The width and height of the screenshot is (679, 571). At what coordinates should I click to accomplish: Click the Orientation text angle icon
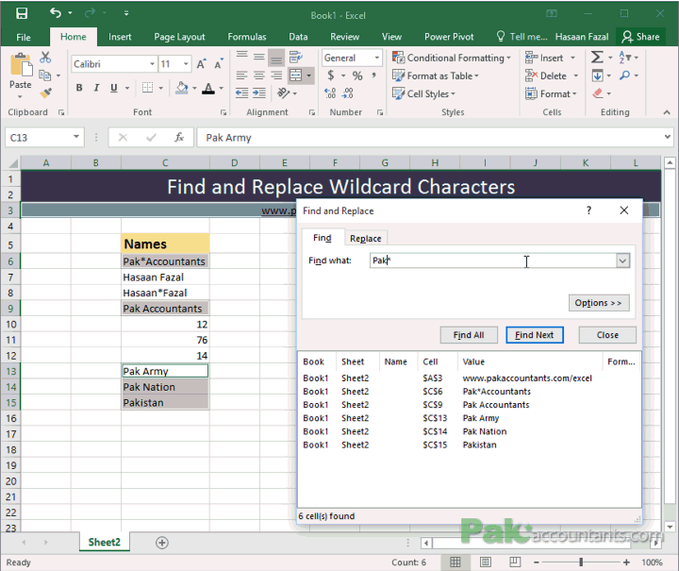tap(283, 92)
